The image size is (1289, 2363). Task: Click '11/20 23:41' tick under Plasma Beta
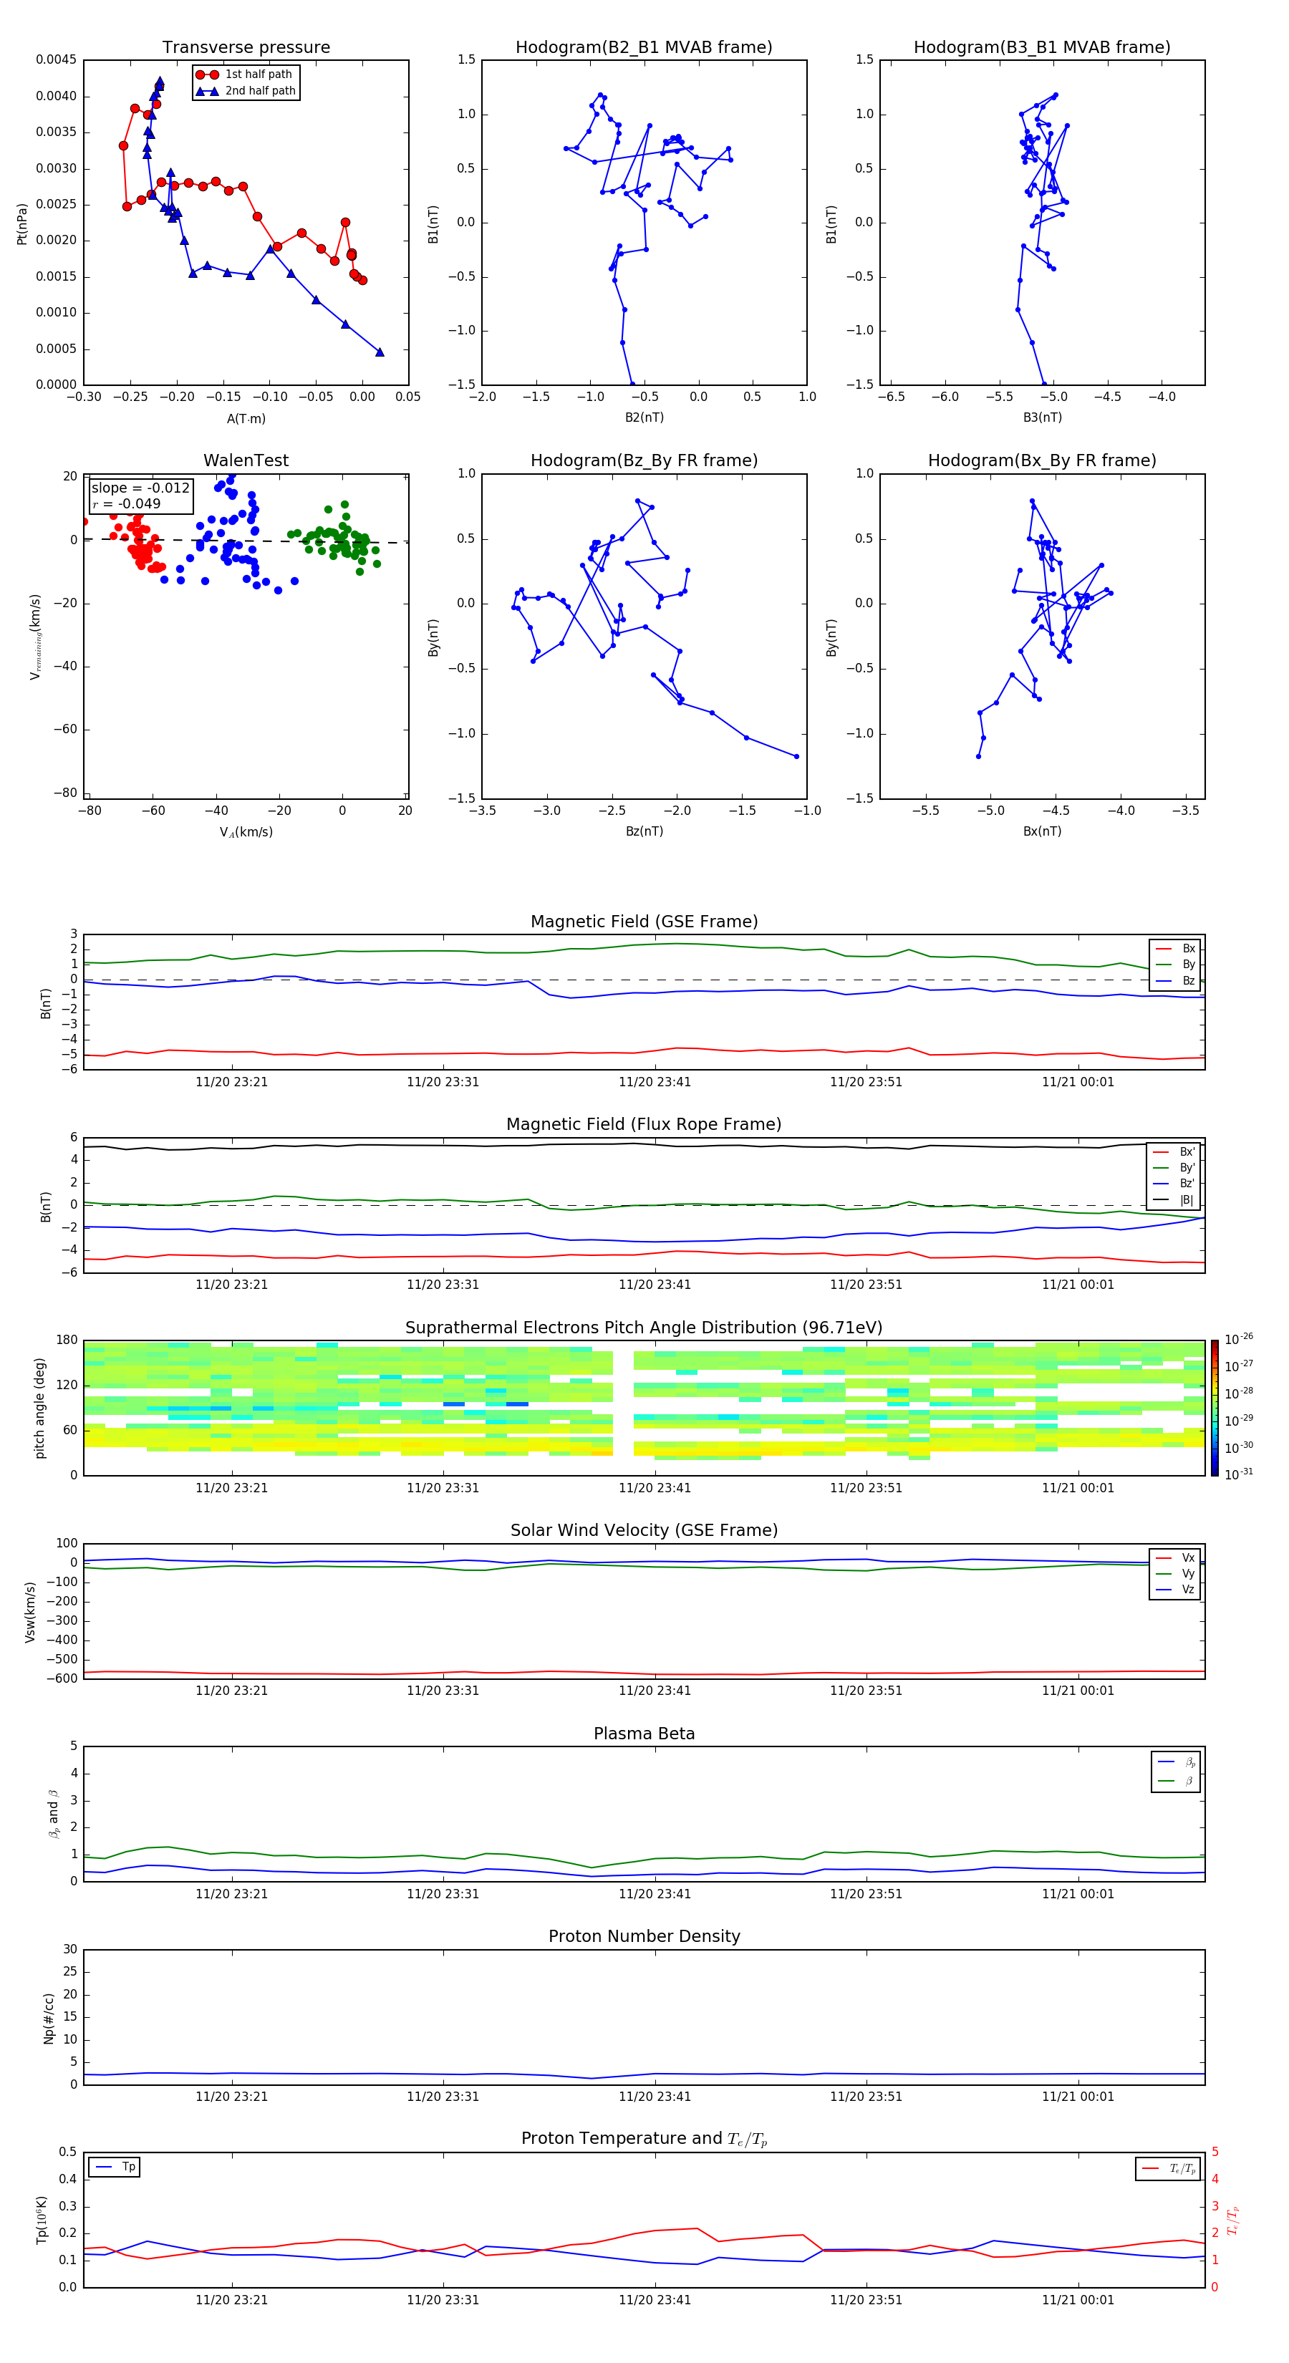(654, 1893)
